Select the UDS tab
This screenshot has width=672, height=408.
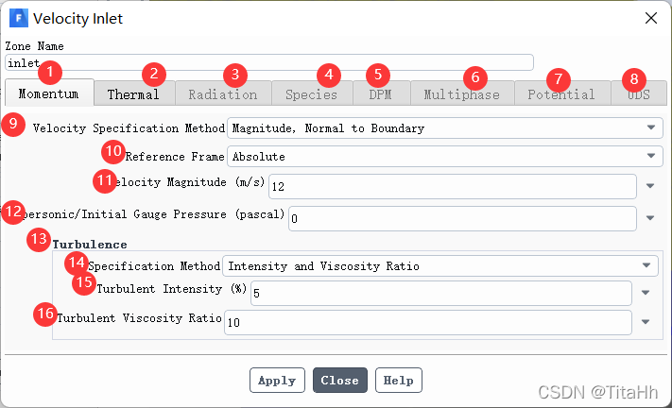tap(638, 94)
